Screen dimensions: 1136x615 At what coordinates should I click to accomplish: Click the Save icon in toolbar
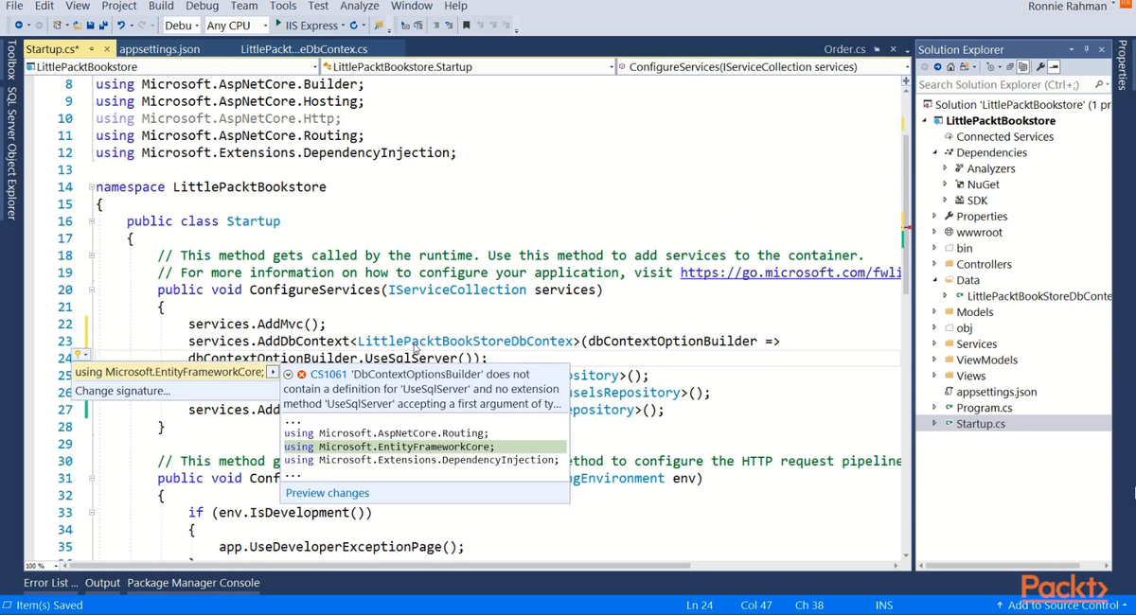click(x=90, y=26)
